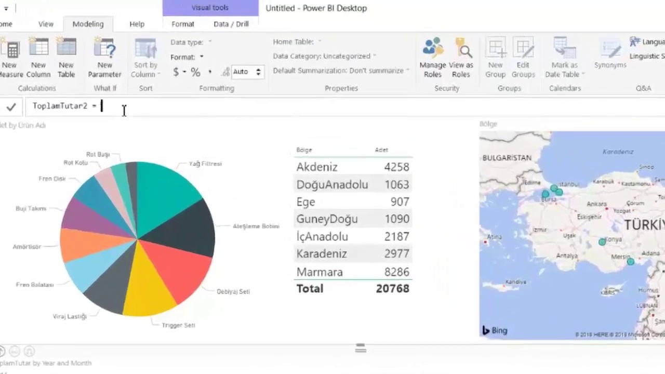Switch to the Format tab

[183, 24]
